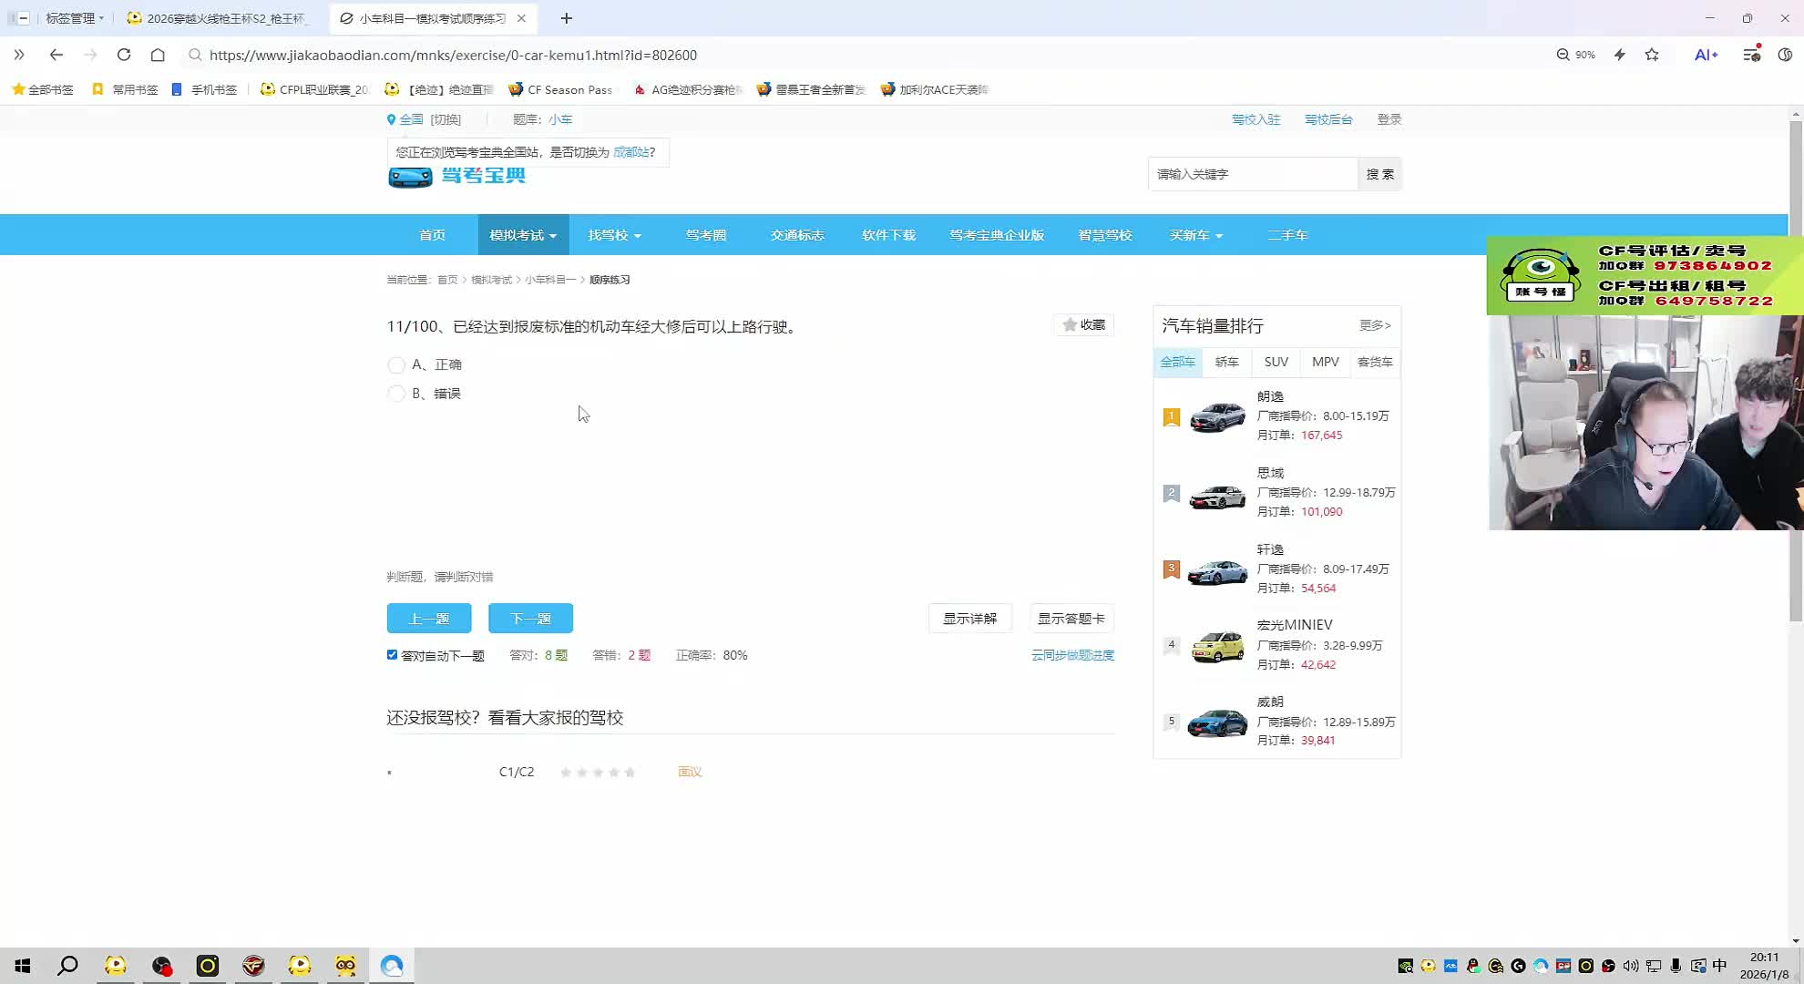Viewport: 1804px width, 984px height.
Task: Switch to the SUV tab in car rankings
Action: point(1276,362)
